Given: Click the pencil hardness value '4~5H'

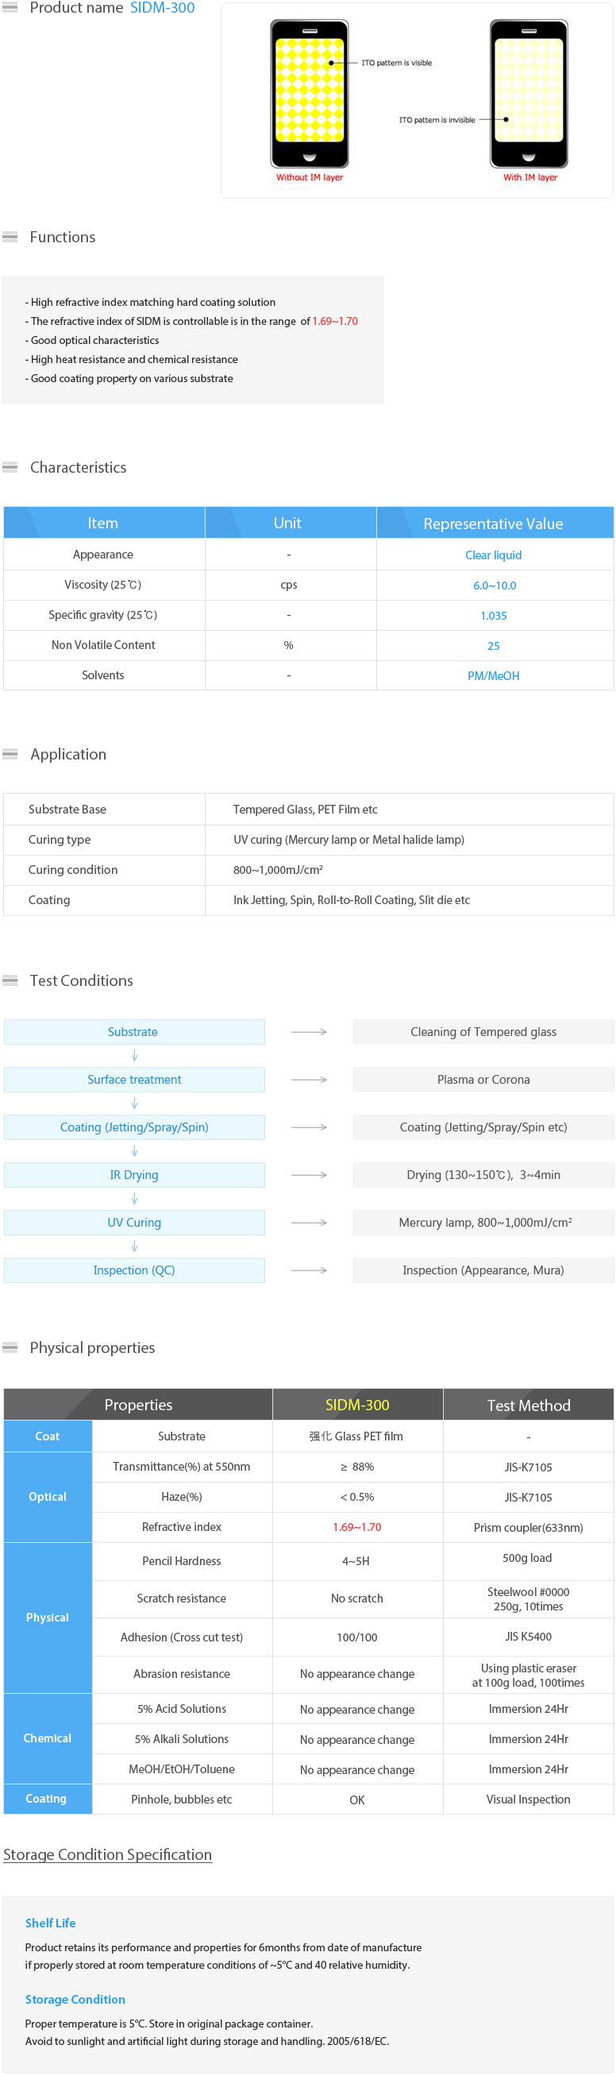Looking at the screenshot, I should (356, 1562).
